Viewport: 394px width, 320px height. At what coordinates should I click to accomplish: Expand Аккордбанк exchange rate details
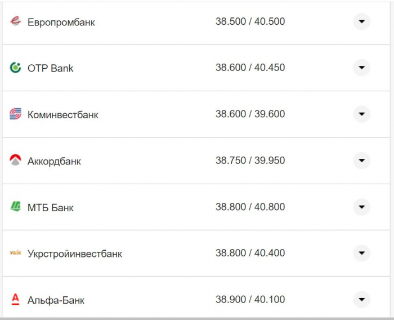pyautogui.click(x=361, y=161)
